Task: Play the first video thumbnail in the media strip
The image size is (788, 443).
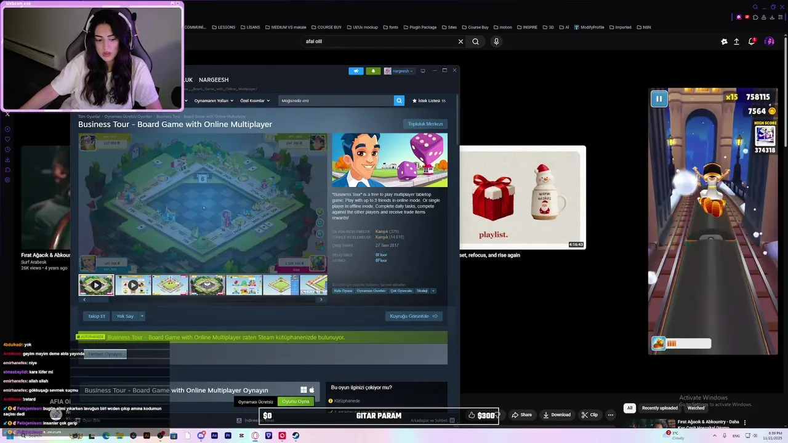Action: coord(96,285)
